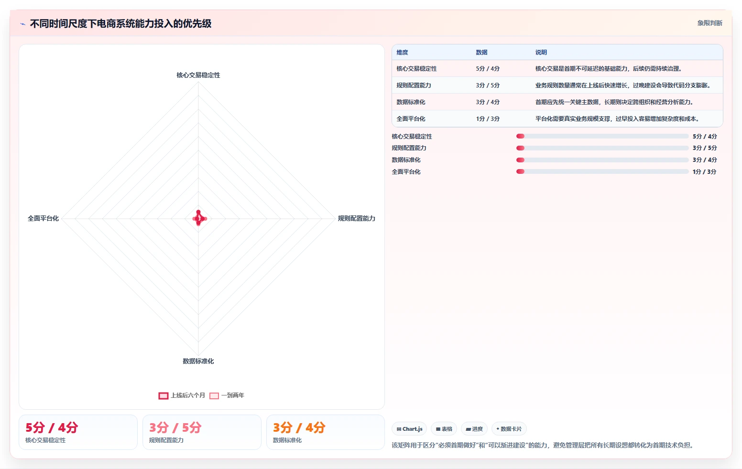Click the 维度 column header
This screenshot has width=742, height=469.
tap(402, 53)
